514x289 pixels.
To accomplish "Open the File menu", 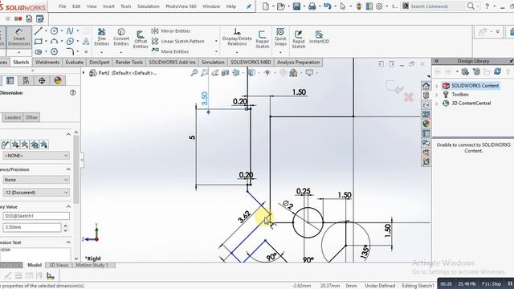I will [63, 6].
